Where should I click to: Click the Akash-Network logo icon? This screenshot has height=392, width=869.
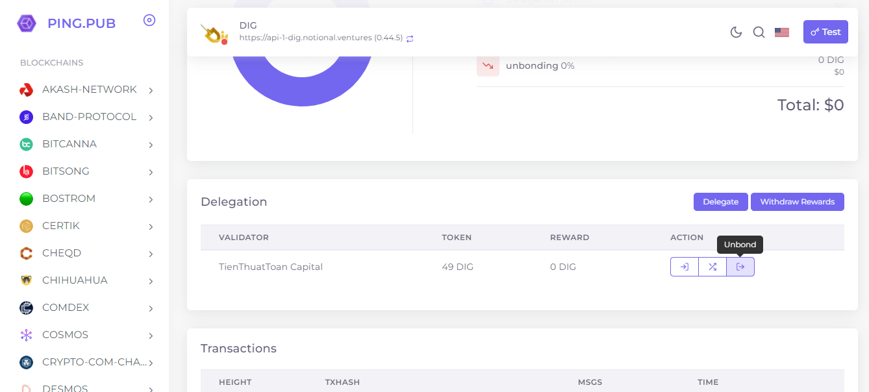[x=26, y=90]
